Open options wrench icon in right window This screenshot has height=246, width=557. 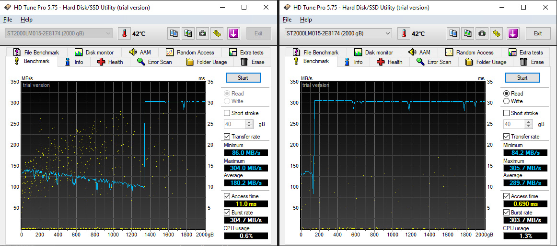coord(496,33)
